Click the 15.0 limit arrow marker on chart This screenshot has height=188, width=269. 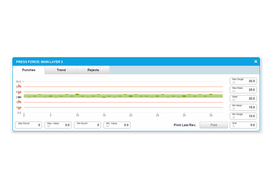[x=20, y=101]
